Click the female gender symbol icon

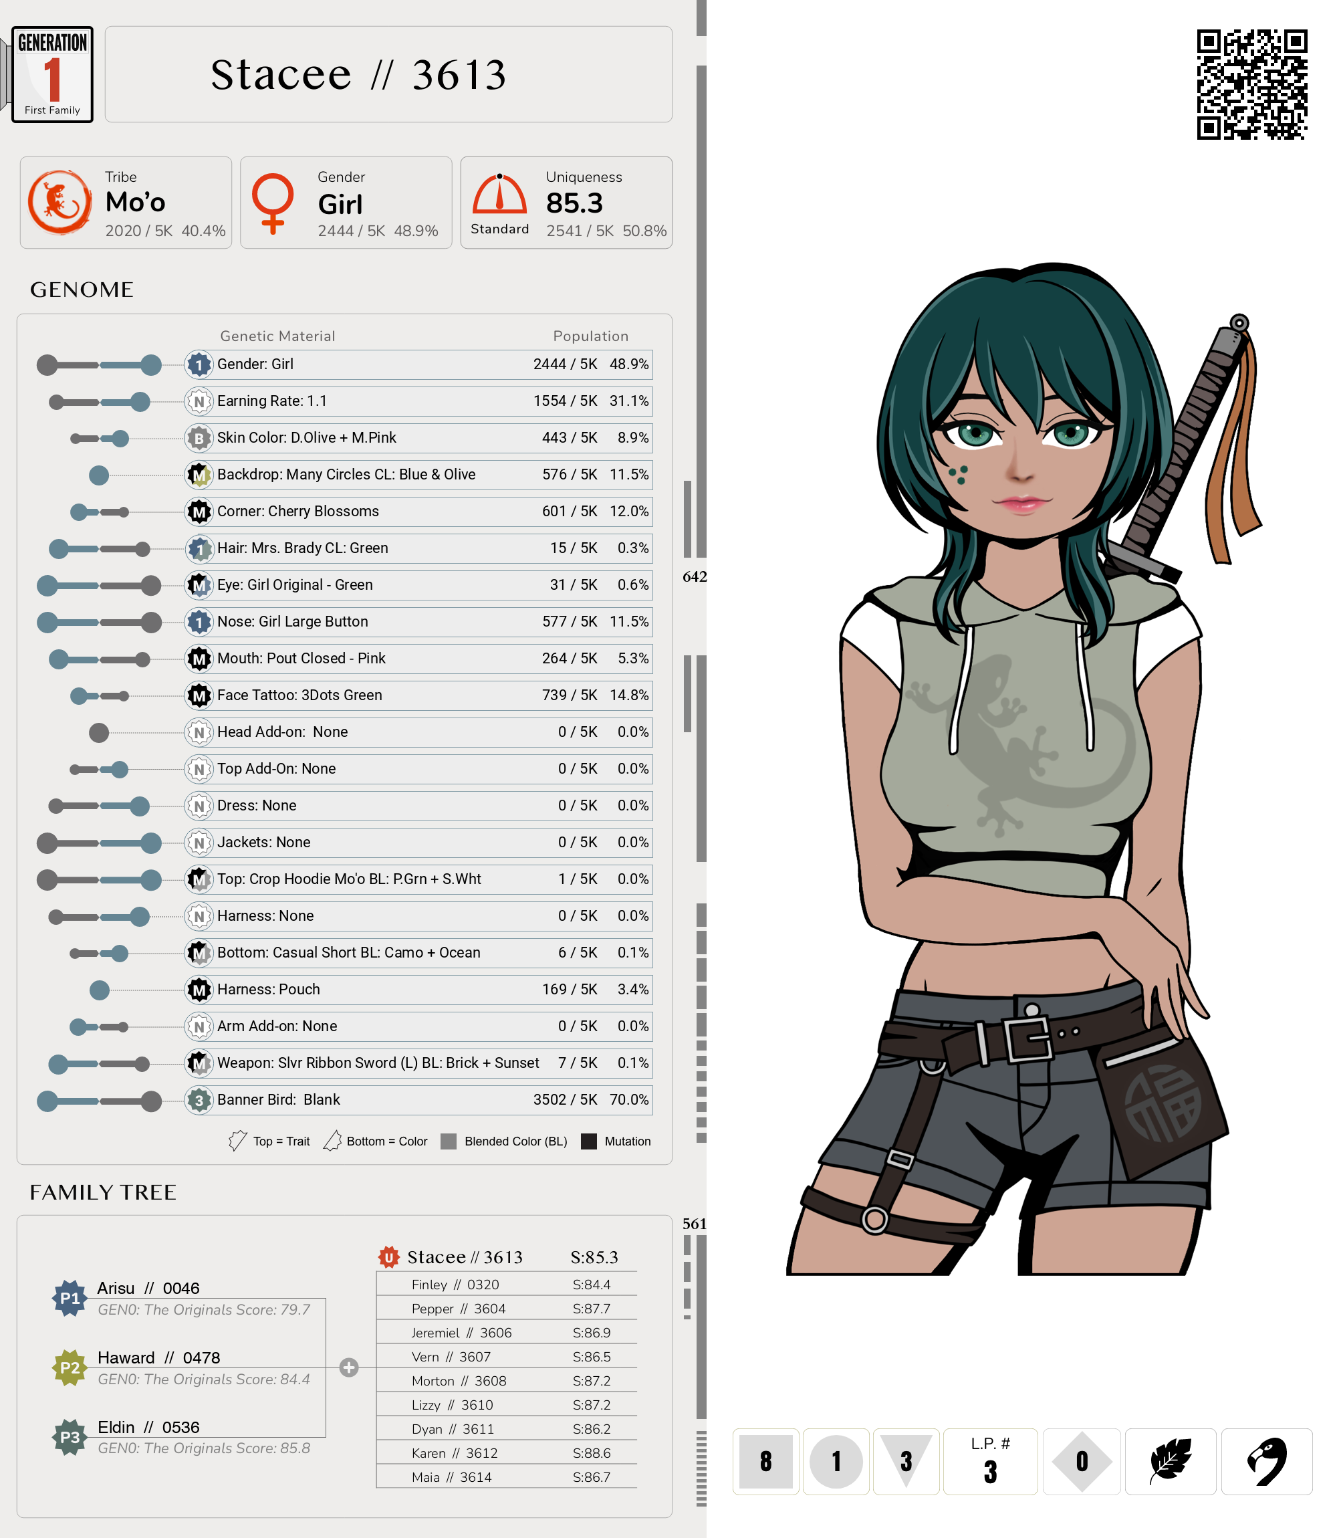273,203
